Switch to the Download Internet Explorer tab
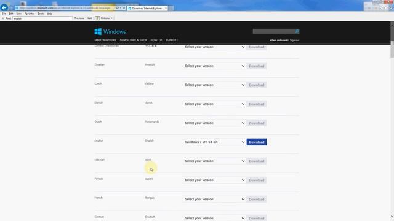 [x=147, y=8]
